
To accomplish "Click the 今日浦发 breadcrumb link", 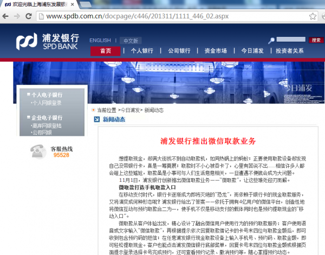I will click(x=130, y=110).
